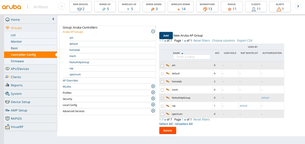Click the homelab AP group row icon
The height and width of the screenshot is (144, 305).
pos(168,82)
